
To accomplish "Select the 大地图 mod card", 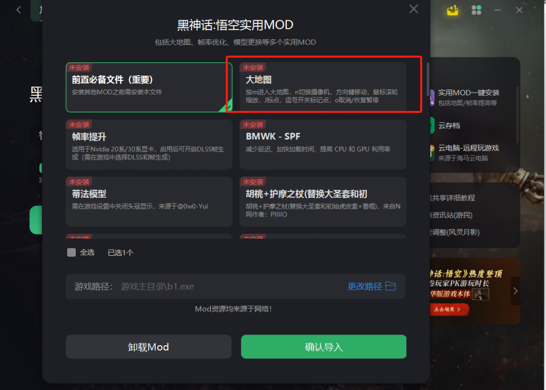I will point(323,87).
